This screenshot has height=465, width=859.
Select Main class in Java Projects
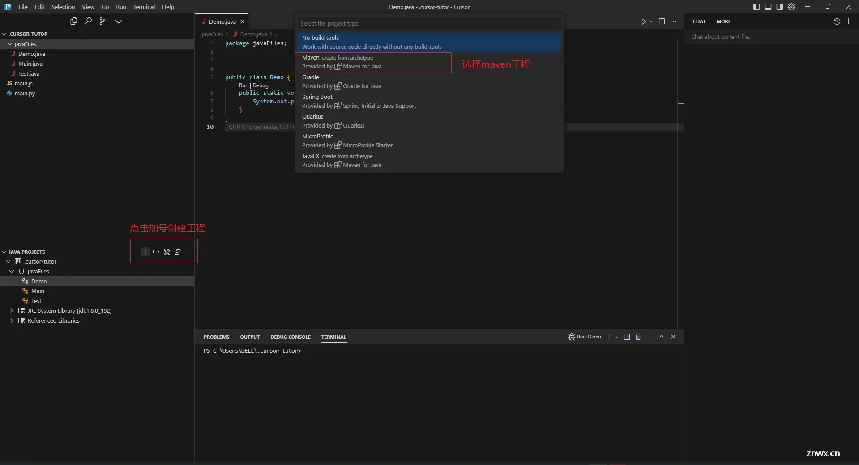tap(97, 291)
